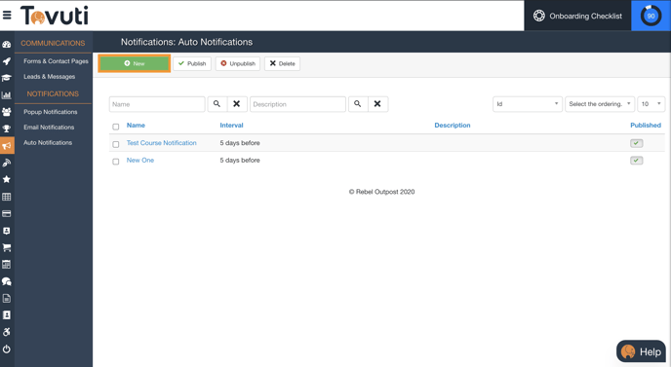Image resolution: width=671 pixels, height=367 pixels.
Task: Click the Publish button
Action: (x=192, y=63)
